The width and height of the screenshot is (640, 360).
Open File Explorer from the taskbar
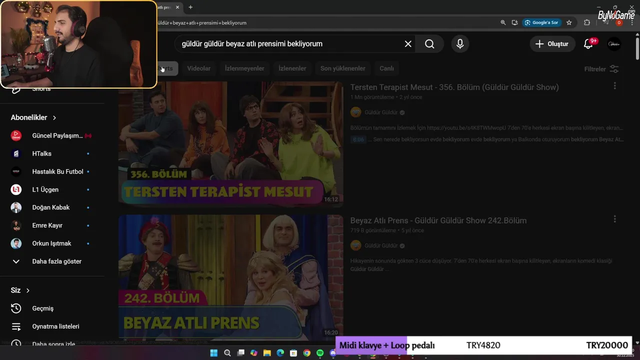coord(267,353)
